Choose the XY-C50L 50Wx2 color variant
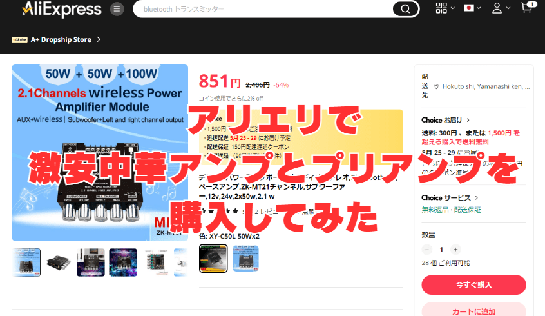 point(213,258)
